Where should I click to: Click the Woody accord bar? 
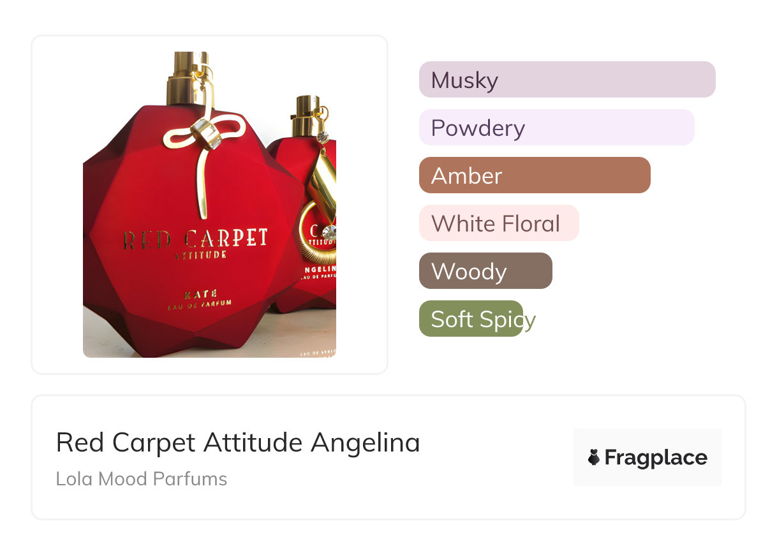485,271
